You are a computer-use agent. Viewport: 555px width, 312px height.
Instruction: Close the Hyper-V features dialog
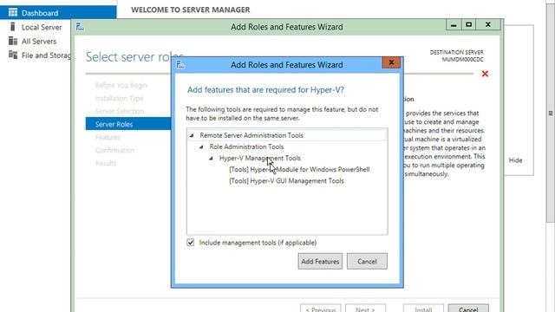click(x=391, y=62)
